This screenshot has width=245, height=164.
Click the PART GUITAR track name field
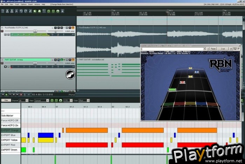coord(28,60)
